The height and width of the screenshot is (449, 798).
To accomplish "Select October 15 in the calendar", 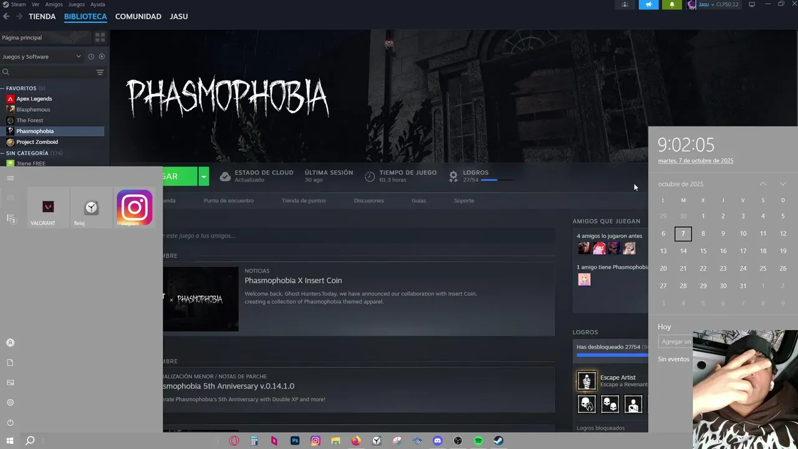I will click(x=703, y=251).
